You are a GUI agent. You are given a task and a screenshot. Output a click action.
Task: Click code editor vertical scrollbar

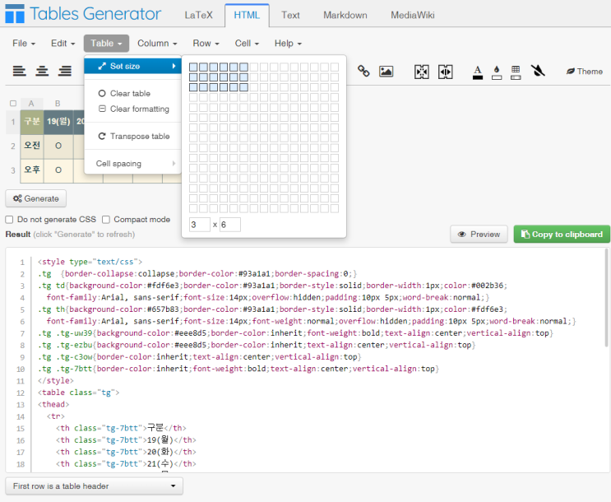coord(606,299)
